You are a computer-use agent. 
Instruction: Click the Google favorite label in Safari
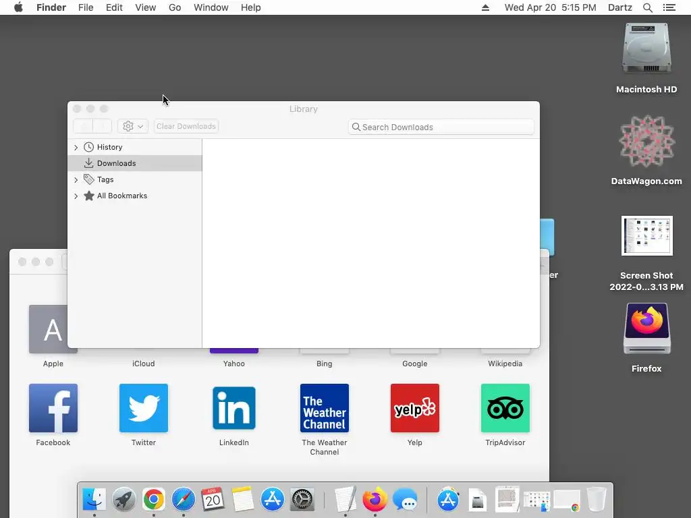coord(415,364)
